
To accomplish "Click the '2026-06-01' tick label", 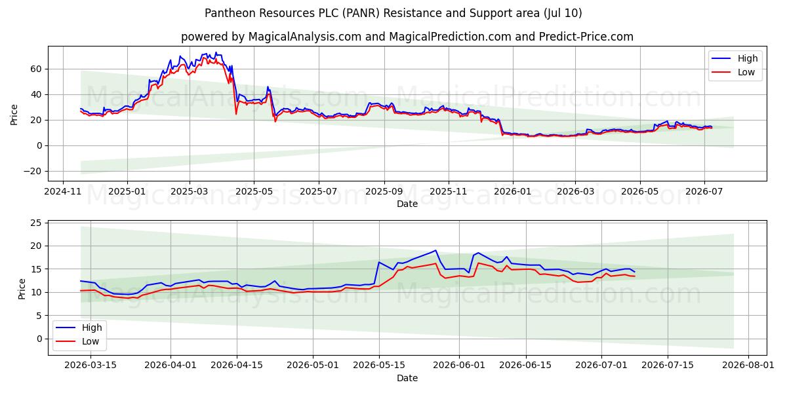I will tap(460, 365).
